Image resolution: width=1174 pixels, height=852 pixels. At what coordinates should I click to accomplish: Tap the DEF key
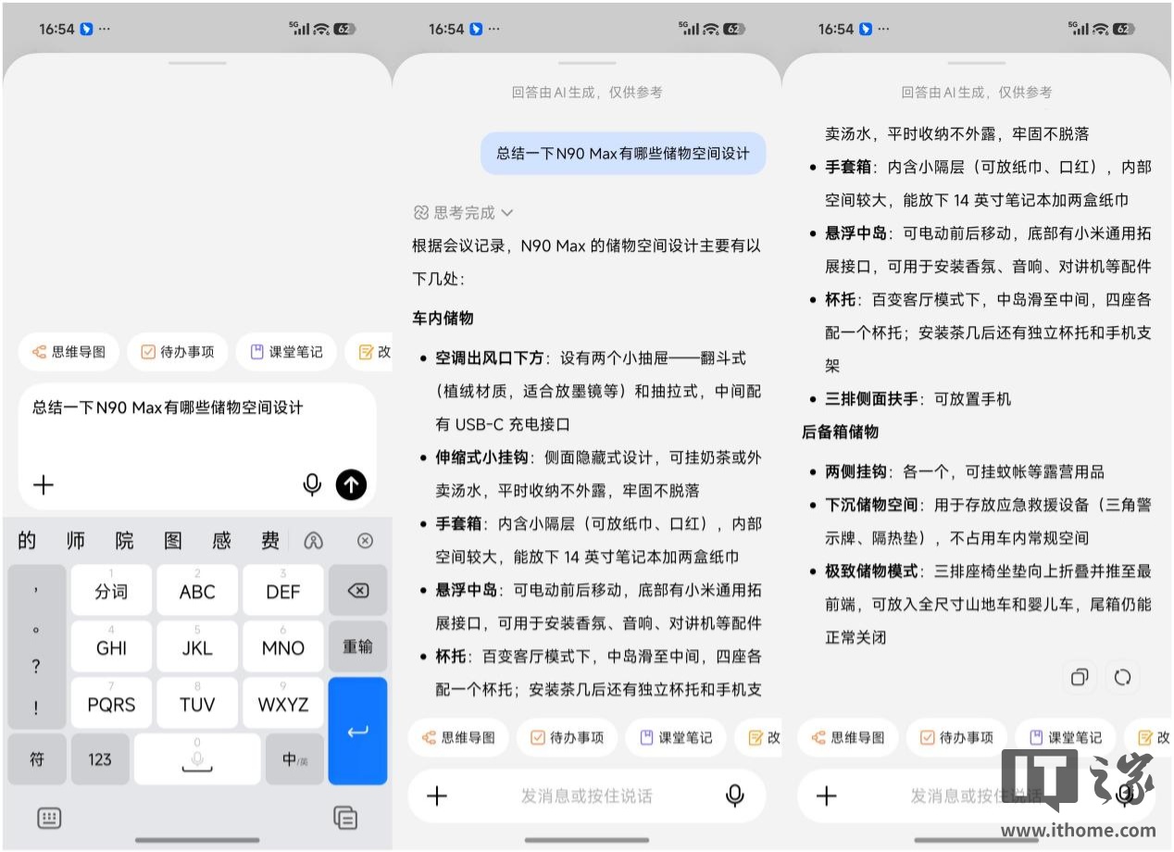[283, 590]
